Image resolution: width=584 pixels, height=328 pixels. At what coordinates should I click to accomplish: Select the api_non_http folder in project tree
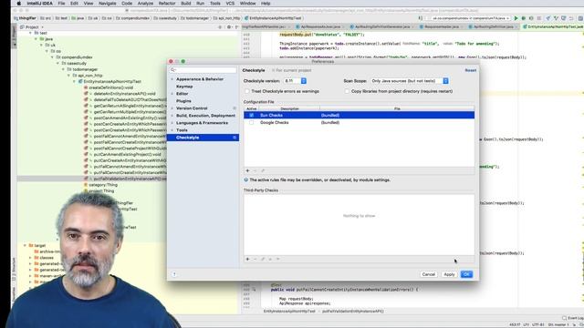pyautogui.click(x=89, y=76)
